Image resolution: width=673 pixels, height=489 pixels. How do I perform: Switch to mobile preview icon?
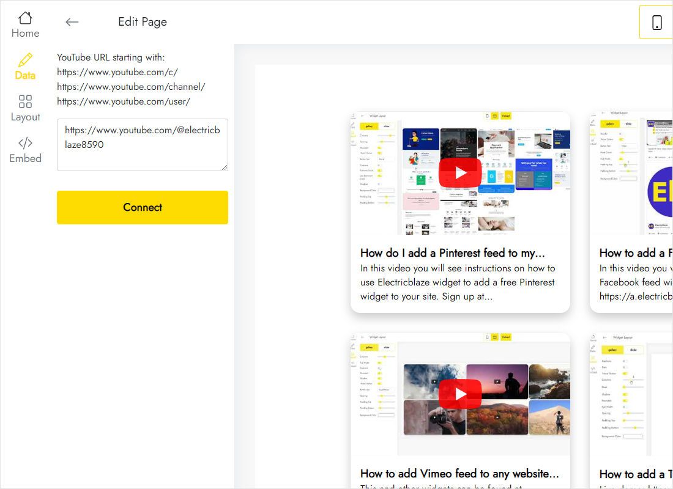[x=656, y=22]
